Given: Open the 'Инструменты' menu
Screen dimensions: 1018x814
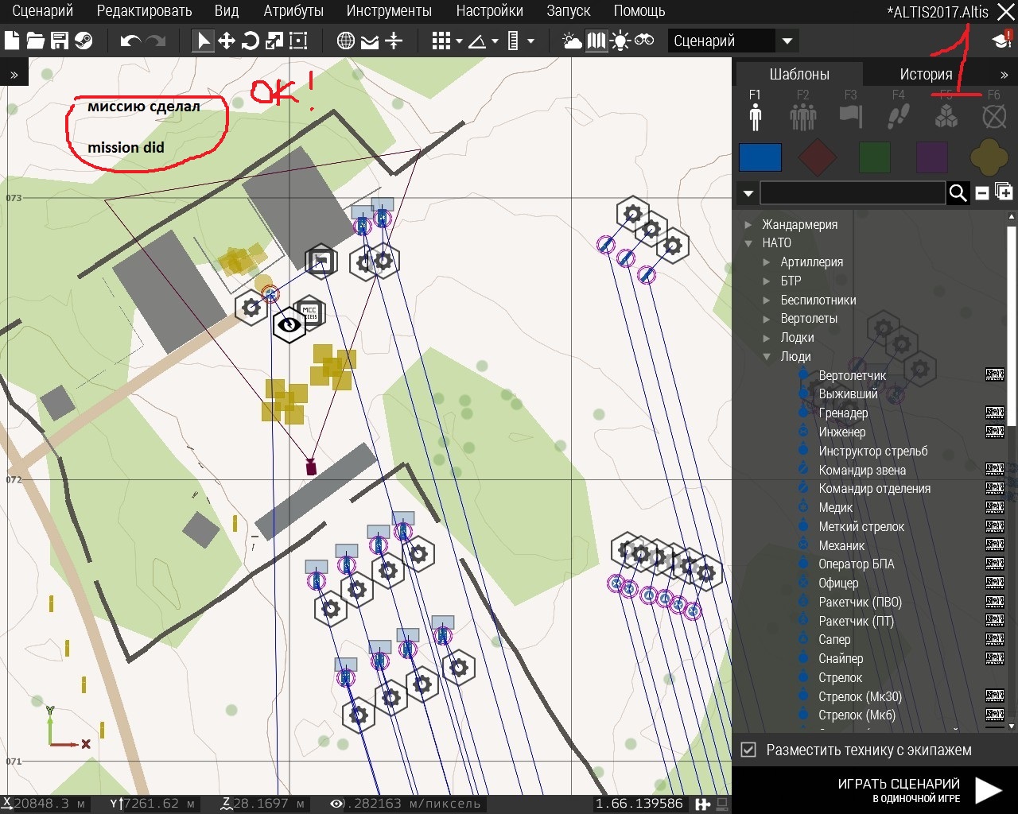Looking at the screenshot, I should 389,11.
